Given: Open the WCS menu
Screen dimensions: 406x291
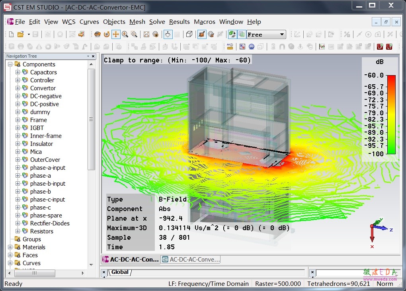Looking at the screenshot, I should pyautogui.click(x=68, y=22).
